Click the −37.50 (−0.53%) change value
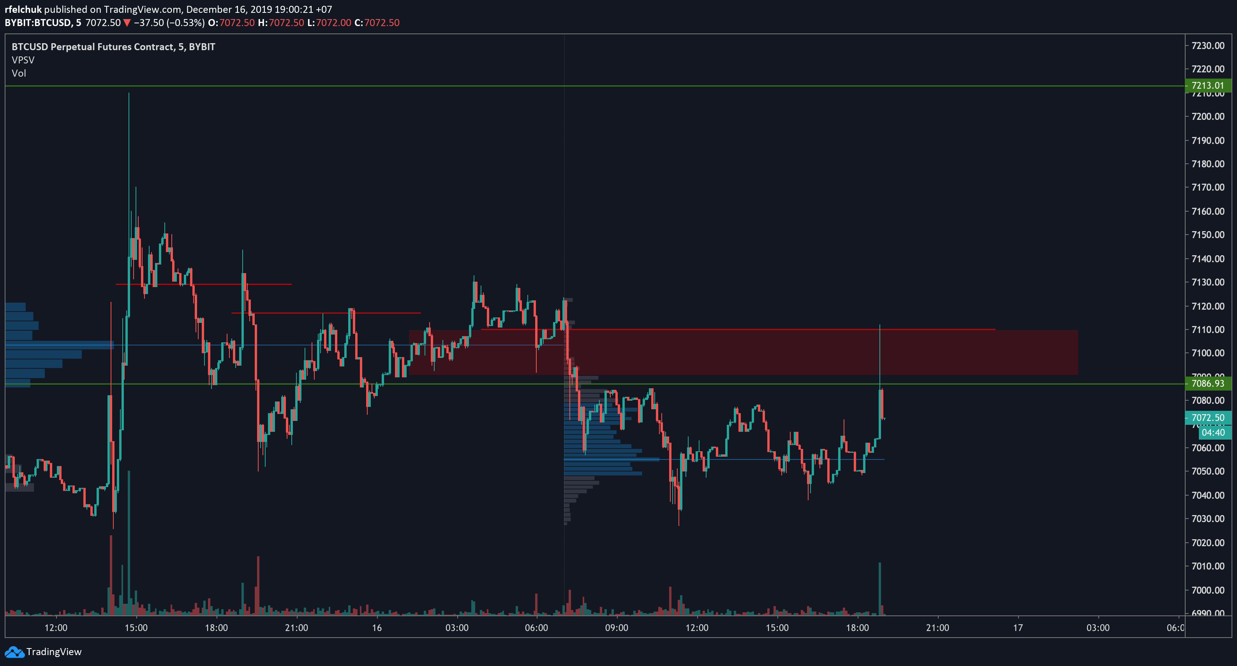 [169, 23]
